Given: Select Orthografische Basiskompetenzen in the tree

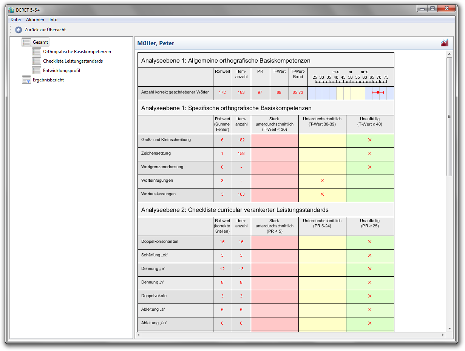Looking at the screenshot, I should click(77, 52).
